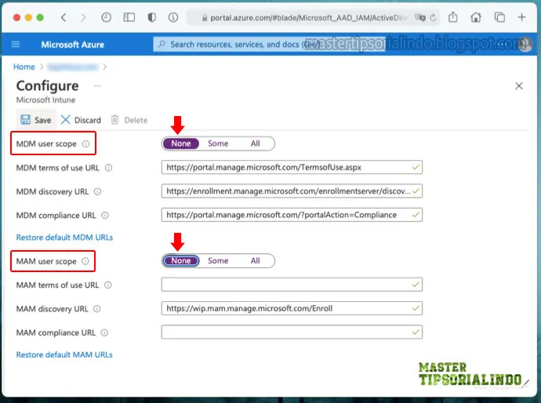
Task: Open a new tab with plus icon
Action: pyautogui.click(x=521, y=17)
